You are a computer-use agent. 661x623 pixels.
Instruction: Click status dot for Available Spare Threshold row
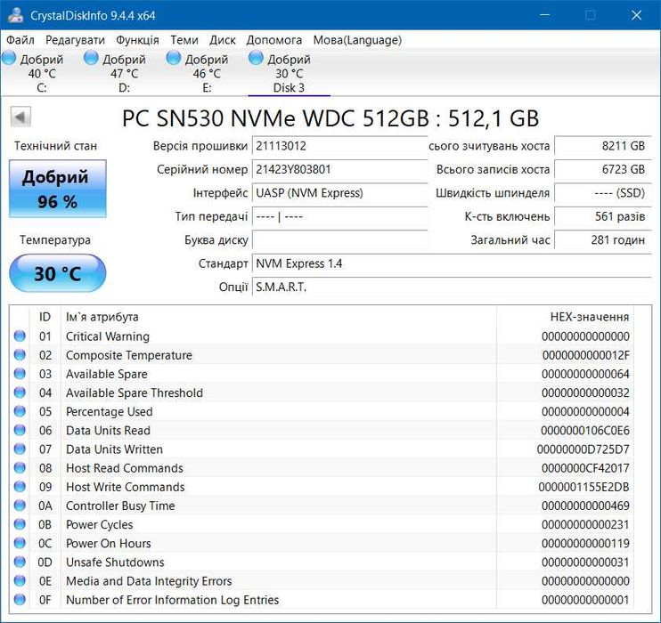(20, 392)
